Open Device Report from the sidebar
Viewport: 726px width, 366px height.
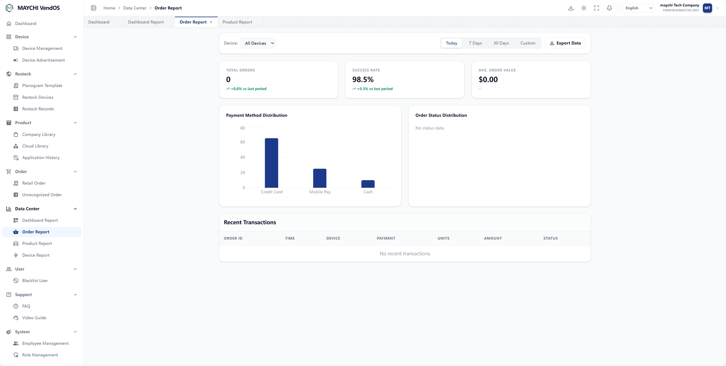[x=42, y=255]
